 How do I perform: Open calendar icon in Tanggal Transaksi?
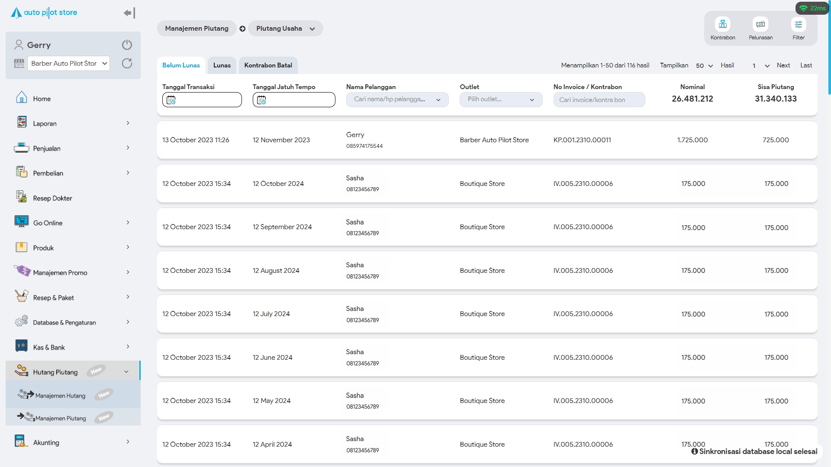click(171, 100)
